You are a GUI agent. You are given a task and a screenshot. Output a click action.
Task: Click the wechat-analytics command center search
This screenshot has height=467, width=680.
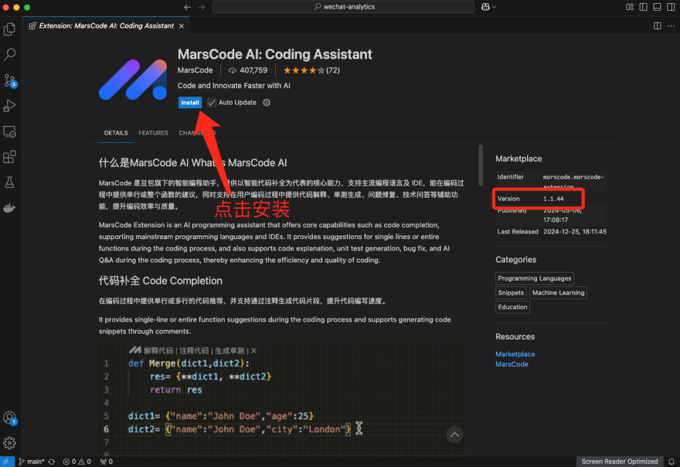[x=344, y=7]
